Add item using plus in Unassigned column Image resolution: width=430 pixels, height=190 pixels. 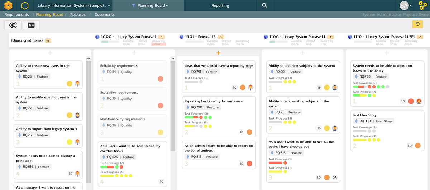50,53
